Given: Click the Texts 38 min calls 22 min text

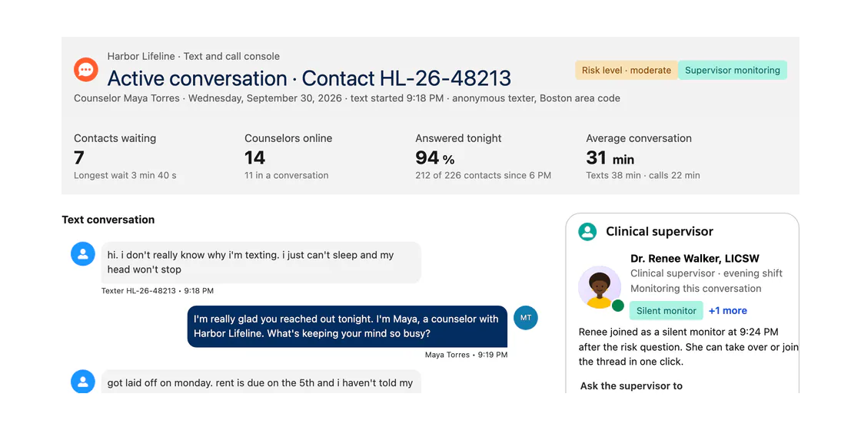Looking at the screenshot, I should tap(643, 176).
